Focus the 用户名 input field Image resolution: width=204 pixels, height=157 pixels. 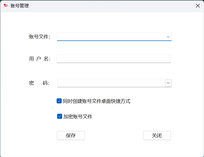pyautogui.click(x=114, y=59)
